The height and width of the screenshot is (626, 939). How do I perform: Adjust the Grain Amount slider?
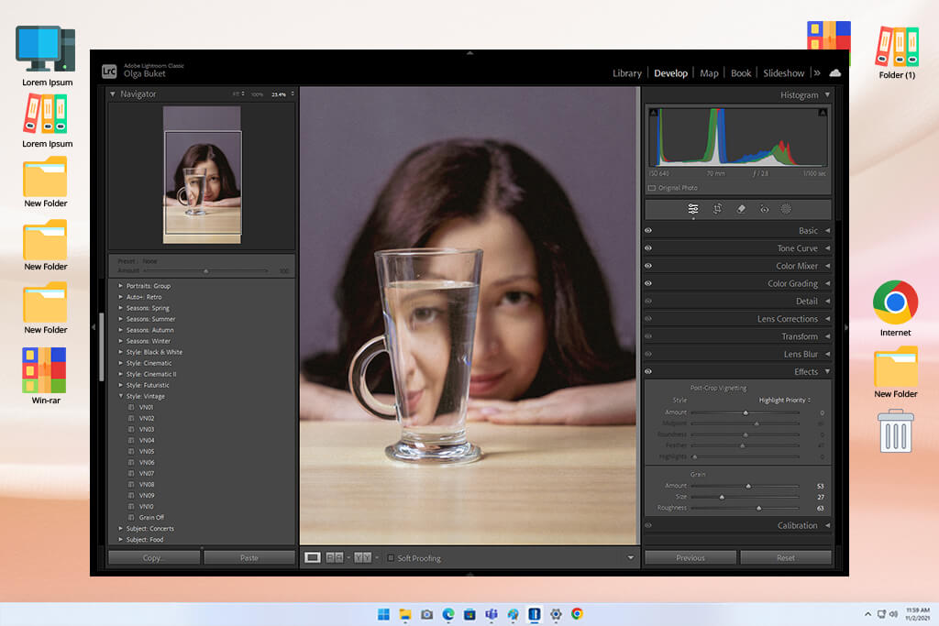[x=748, y=486]
